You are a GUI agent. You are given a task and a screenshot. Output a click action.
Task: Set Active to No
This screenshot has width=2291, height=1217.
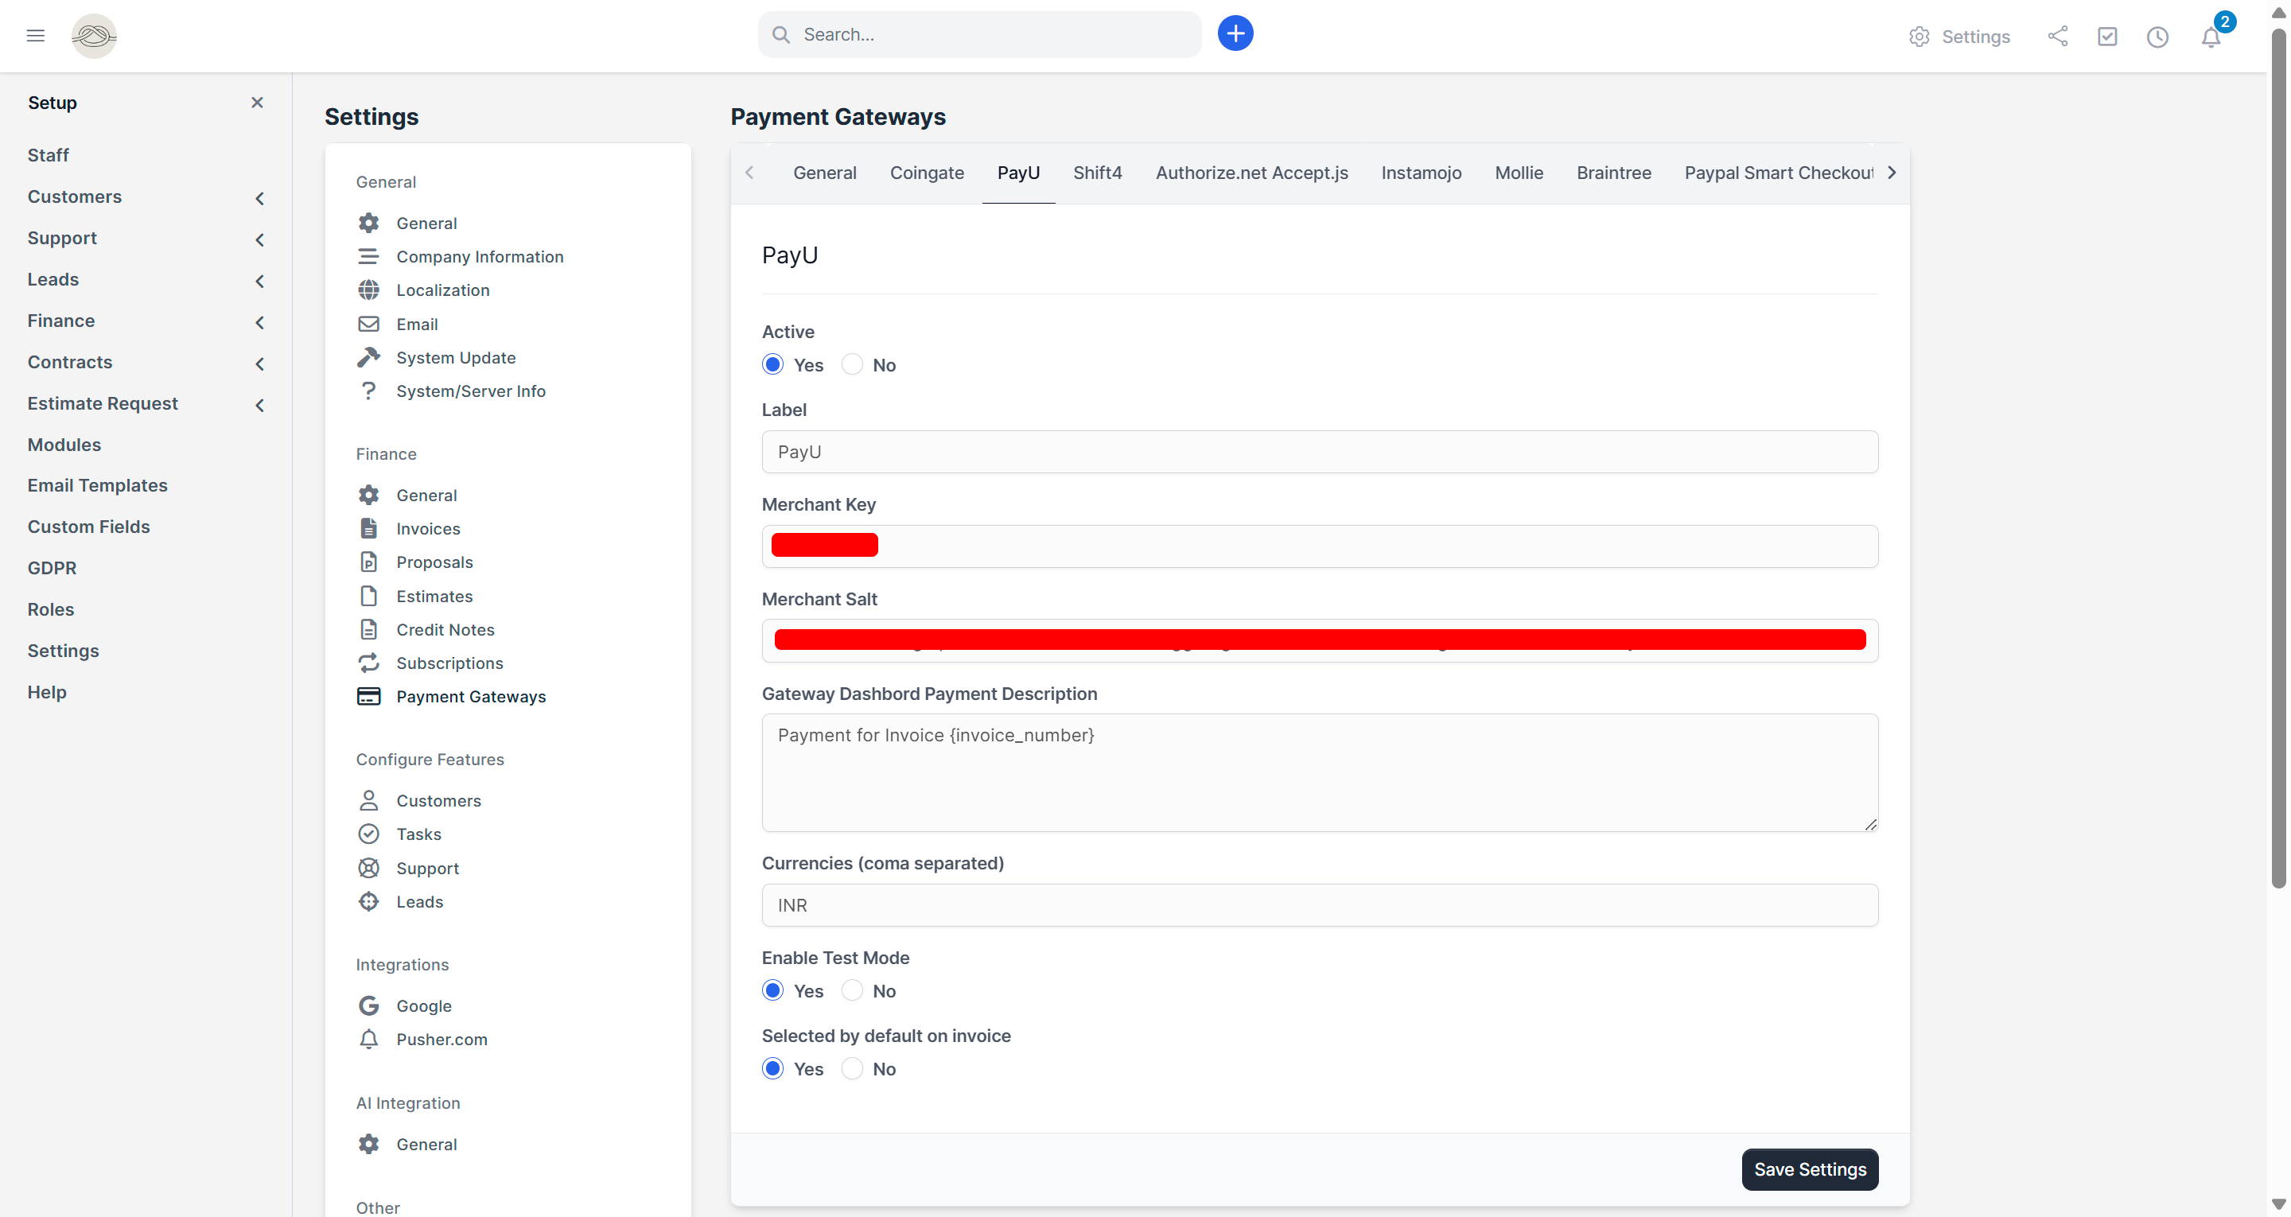(x=851, y=364)
